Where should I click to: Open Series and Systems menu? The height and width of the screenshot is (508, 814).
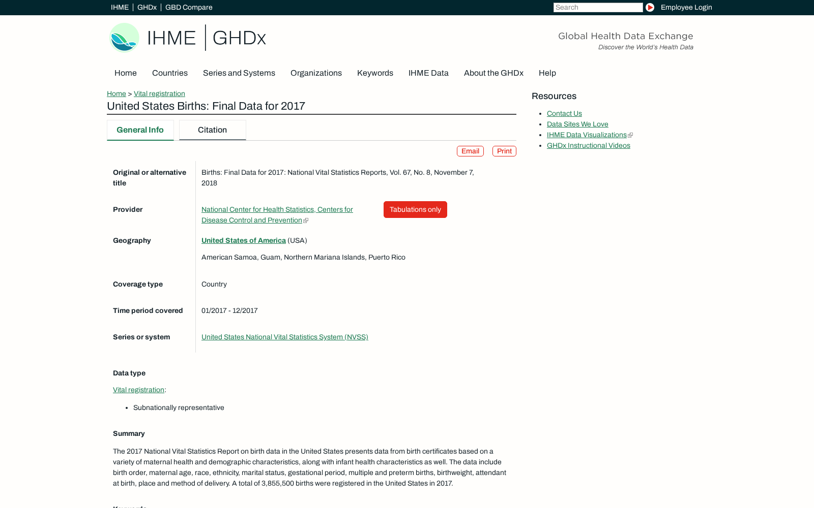tap(239, 73)
